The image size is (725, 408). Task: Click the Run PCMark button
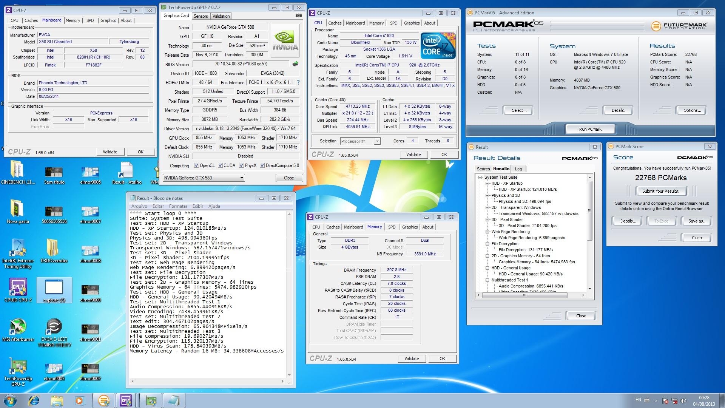click(x=590, y=129)
